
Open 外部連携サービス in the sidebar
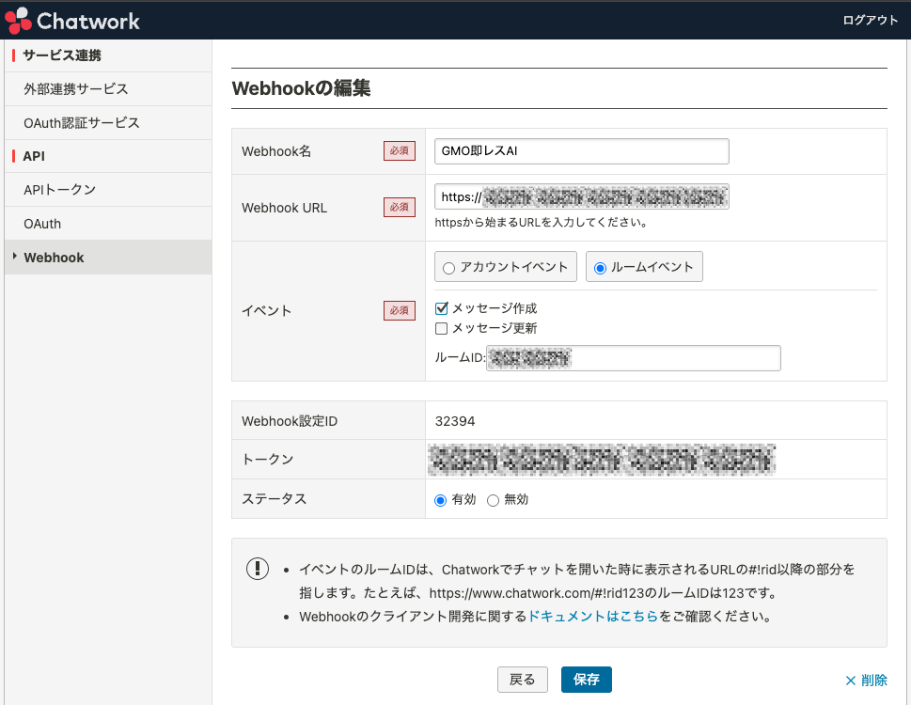click(76, 89)
